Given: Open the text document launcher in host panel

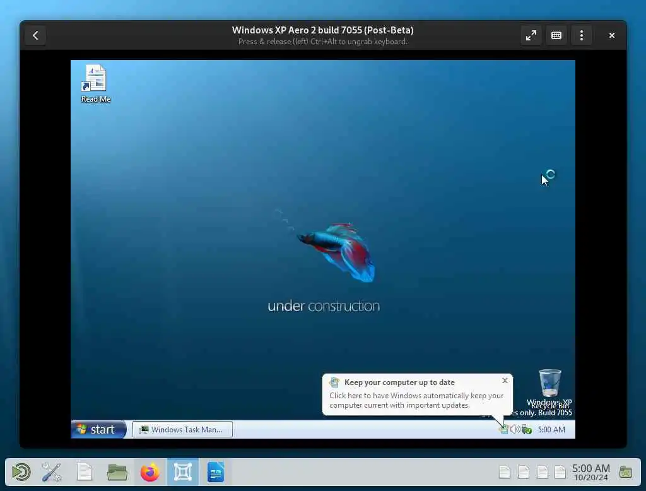Looking at the screenshot, I should (x=85, y=472).
